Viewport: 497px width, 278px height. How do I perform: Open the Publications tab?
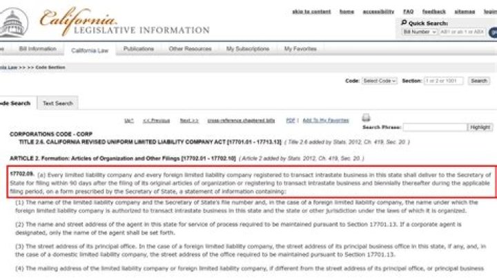point(138,49)
